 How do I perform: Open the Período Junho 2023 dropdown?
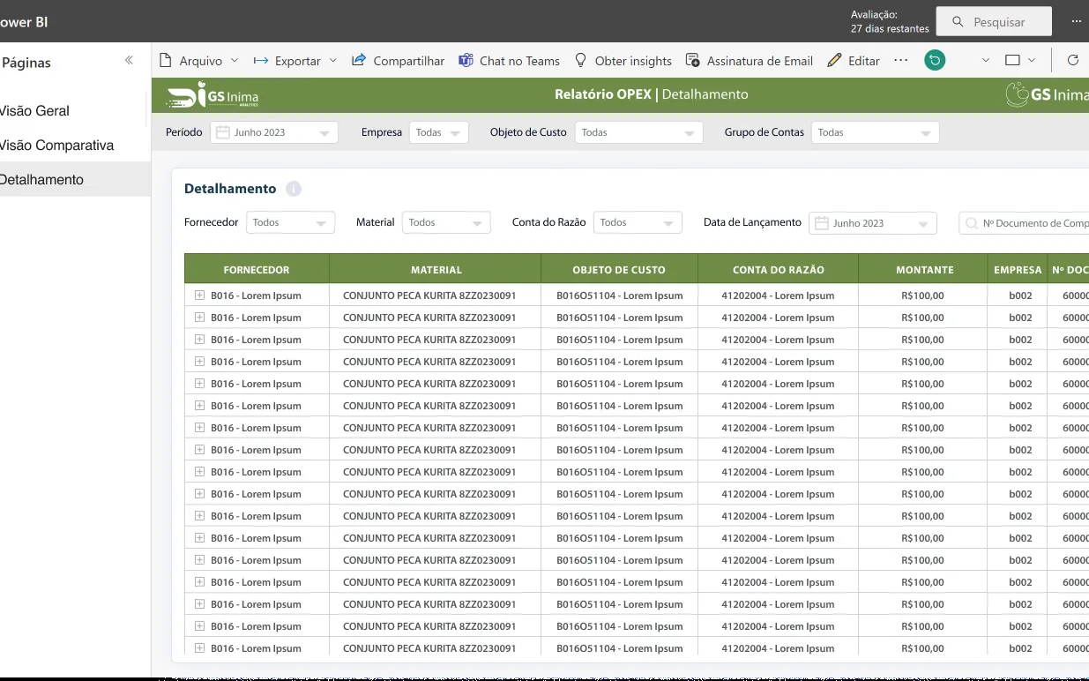coord(274,132)
